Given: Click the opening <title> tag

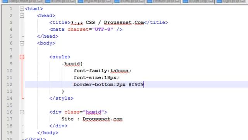Looking at the screenshot, I should 60,23.
